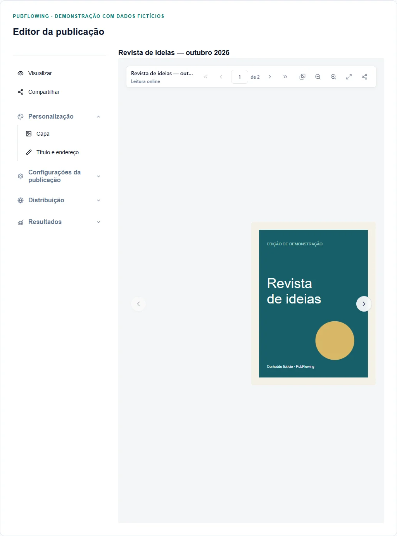Go to next page in viewer toolbar
The height and width of the screenshot is (536, 397).
click(270, 77)
